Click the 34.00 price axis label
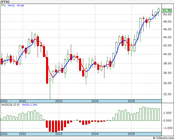 pos(167,83)
